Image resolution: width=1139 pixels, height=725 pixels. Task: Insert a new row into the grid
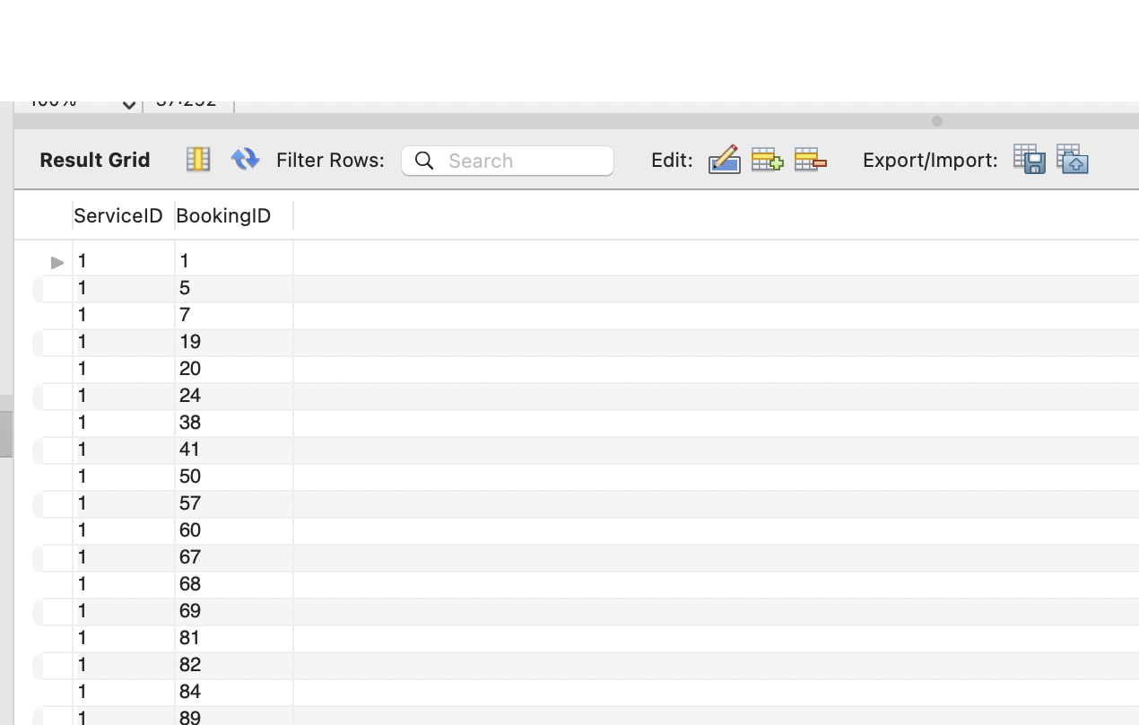(766, 159)
